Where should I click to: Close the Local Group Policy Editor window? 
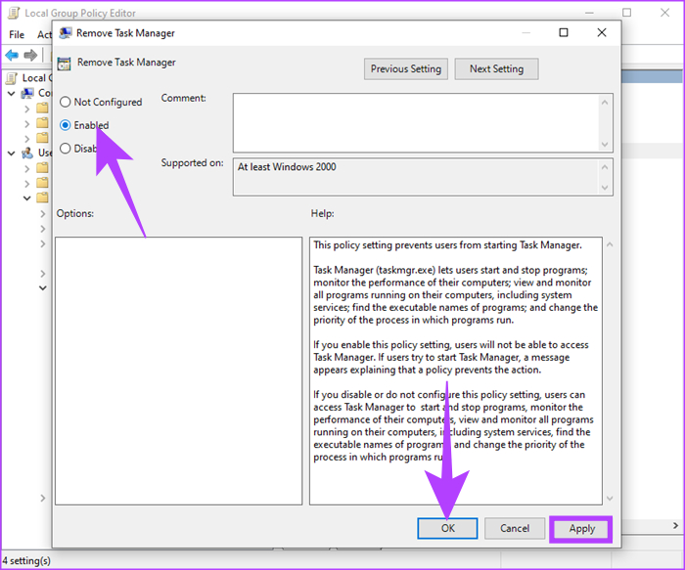(x=664, y=13)
